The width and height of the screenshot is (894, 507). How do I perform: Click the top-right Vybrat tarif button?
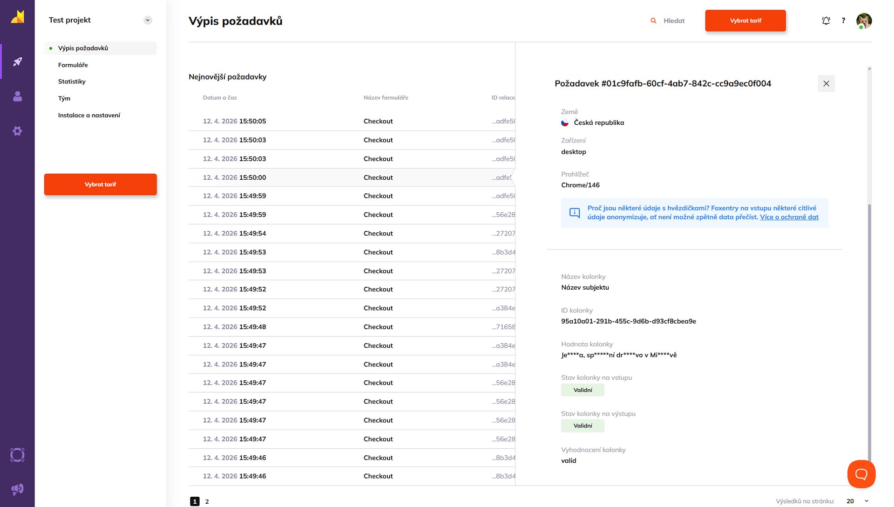point(745,20)
